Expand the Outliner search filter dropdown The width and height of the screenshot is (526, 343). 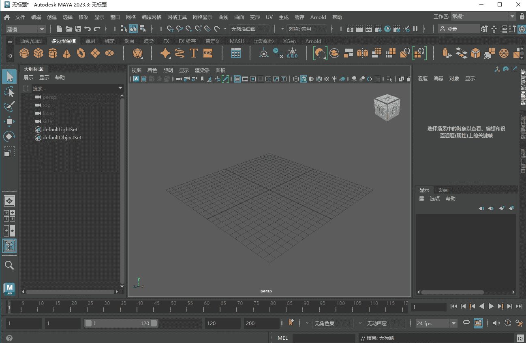[120, 88]
